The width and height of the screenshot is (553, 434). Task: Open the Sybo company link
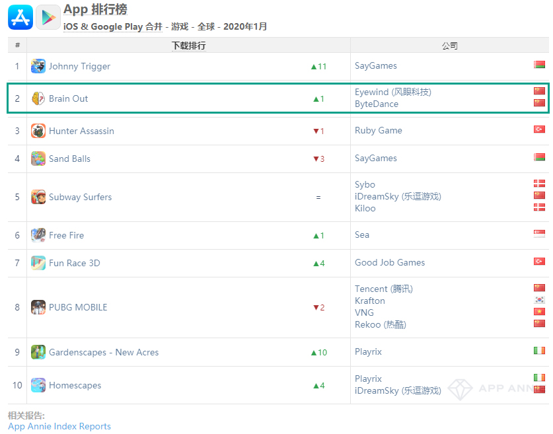coord(365,185)
